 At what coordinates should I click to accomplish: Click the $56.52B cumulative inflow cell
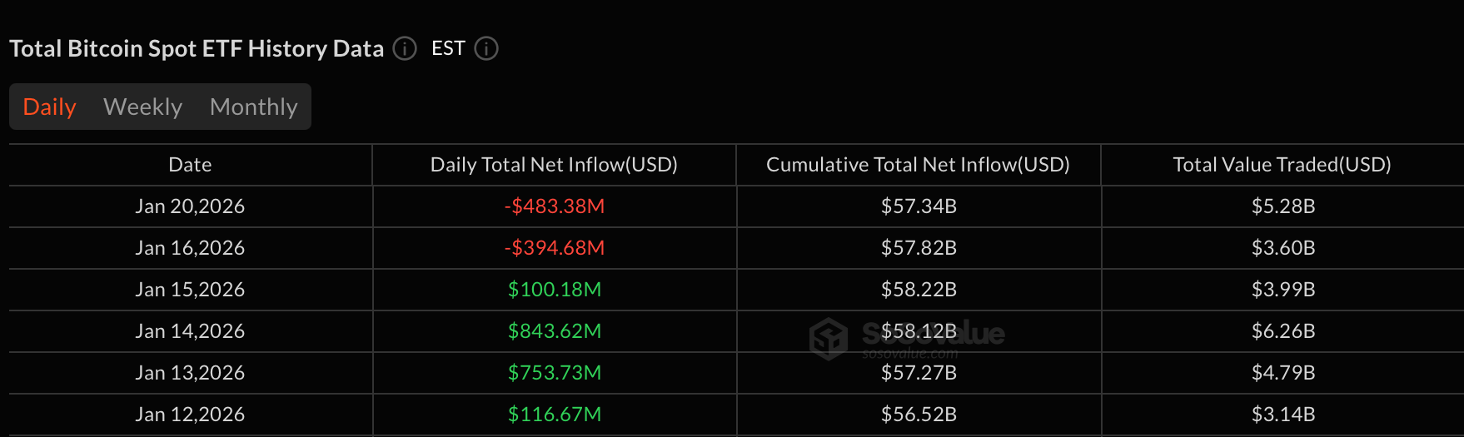[919, 415]
